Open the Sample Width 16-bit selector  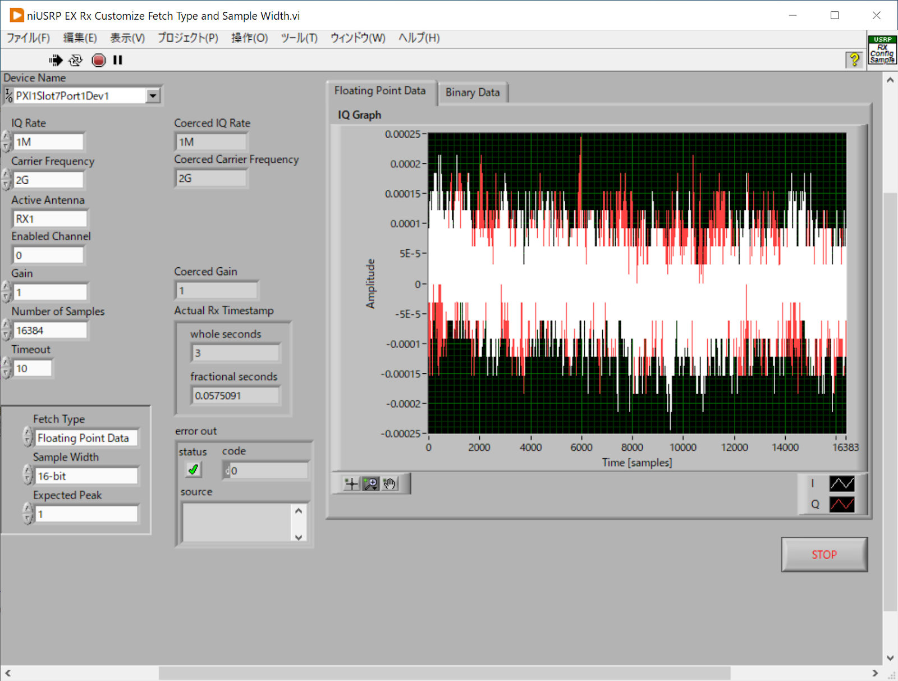pyautogui.click(x=86, y=476)
